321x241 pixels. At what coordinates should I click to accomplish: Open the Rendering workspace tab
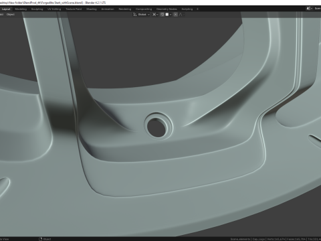click(125, 9)
